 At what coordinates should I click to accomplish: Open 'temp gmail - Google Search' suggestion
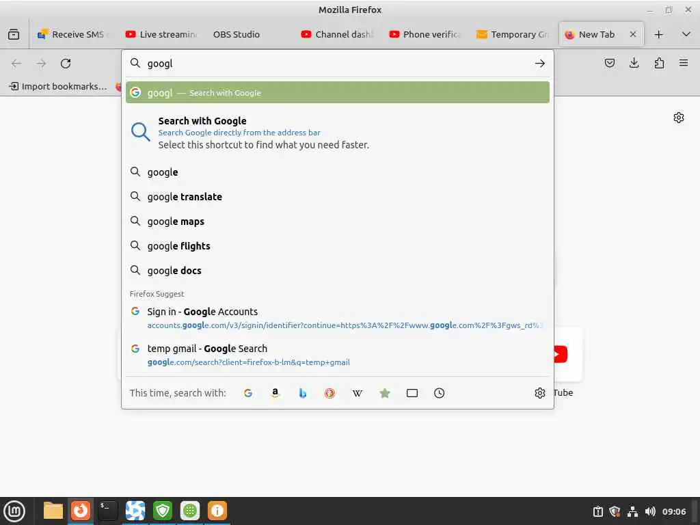338,355
